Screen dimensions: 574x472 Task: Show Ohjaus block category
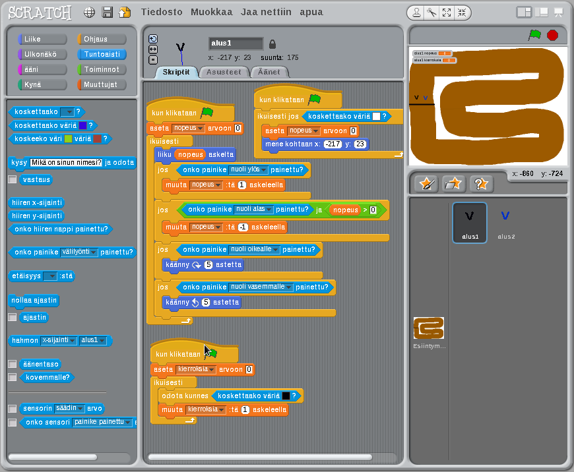(x=102, y=39)
